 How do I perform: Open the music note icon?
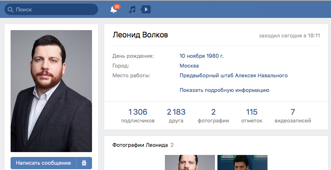[x=132, y=9]
